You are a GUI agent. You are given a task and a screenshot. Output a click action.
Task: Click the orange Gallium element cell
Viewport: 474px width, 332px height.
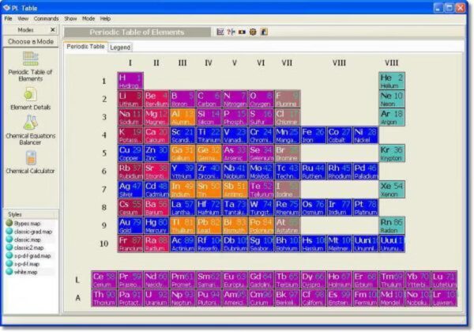click(x=182, y=153)
